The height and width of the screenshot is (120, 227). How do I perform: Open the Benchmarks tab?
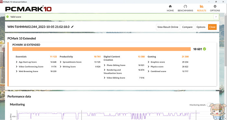185,8
